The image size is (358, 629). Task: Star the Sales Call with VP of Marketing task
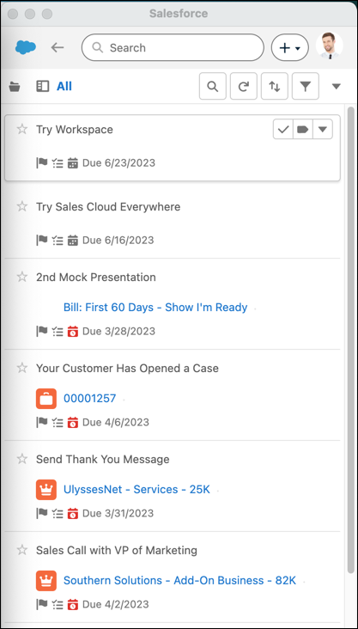point(22,550)
